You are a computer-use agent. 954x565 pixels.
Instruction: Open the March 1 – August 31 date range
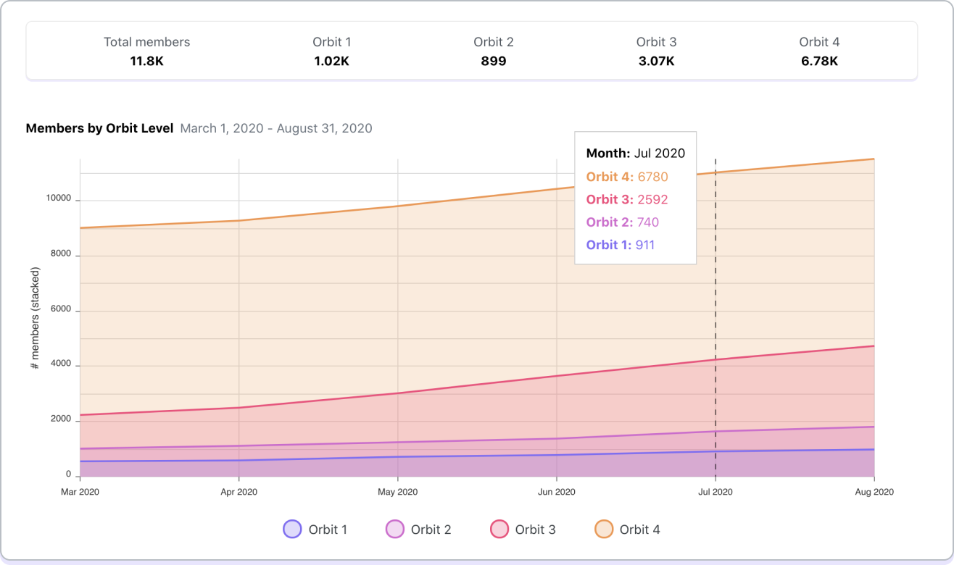tap(276, 128)
